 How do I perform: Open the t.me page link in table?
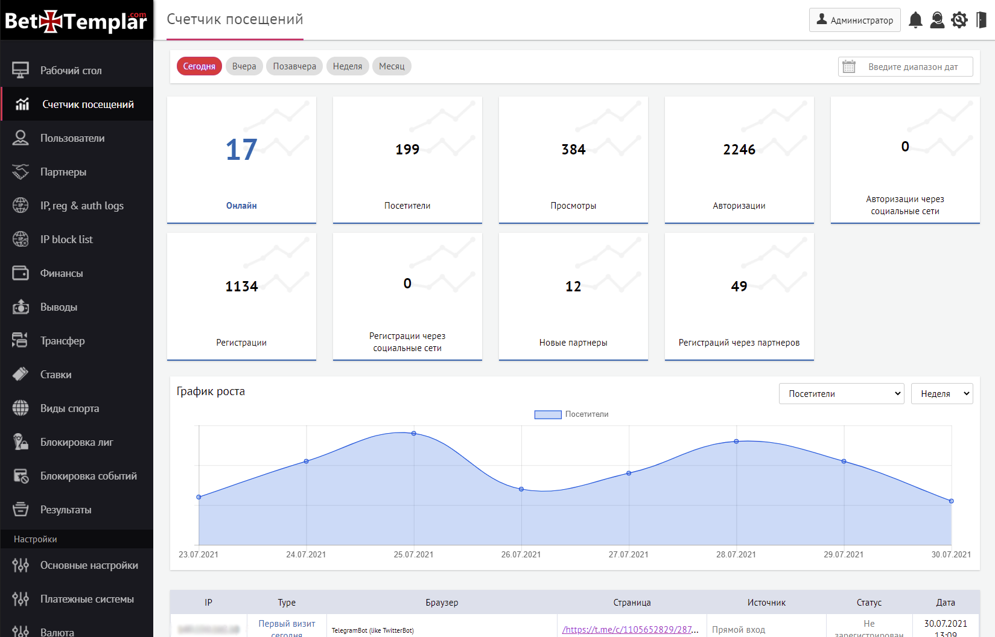[630, 629]
